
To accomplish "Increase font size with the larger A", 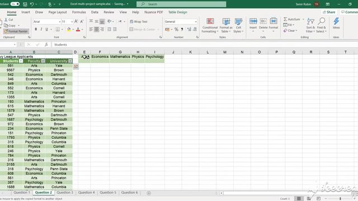I will point(76,21).
